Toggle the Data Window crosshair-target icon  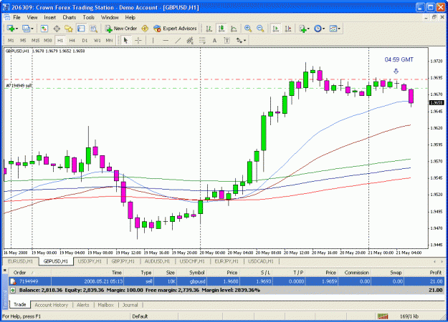pyautogui.click(x=57, y=29)
